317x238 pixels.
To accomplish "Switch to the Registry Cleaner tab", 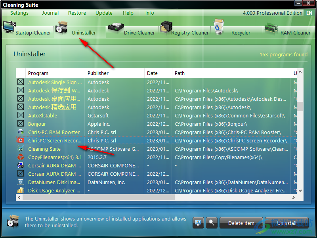I will pyautogui.click(x=185, y=32).
